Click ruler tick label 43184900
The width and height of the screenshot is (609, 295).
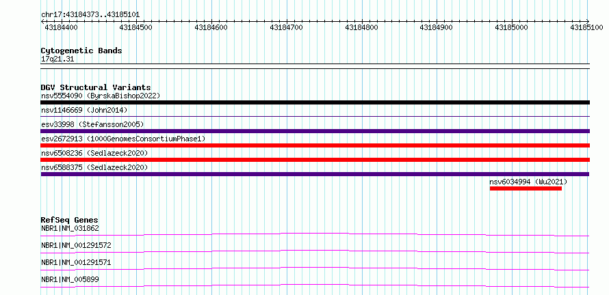(x=437, y=27)
